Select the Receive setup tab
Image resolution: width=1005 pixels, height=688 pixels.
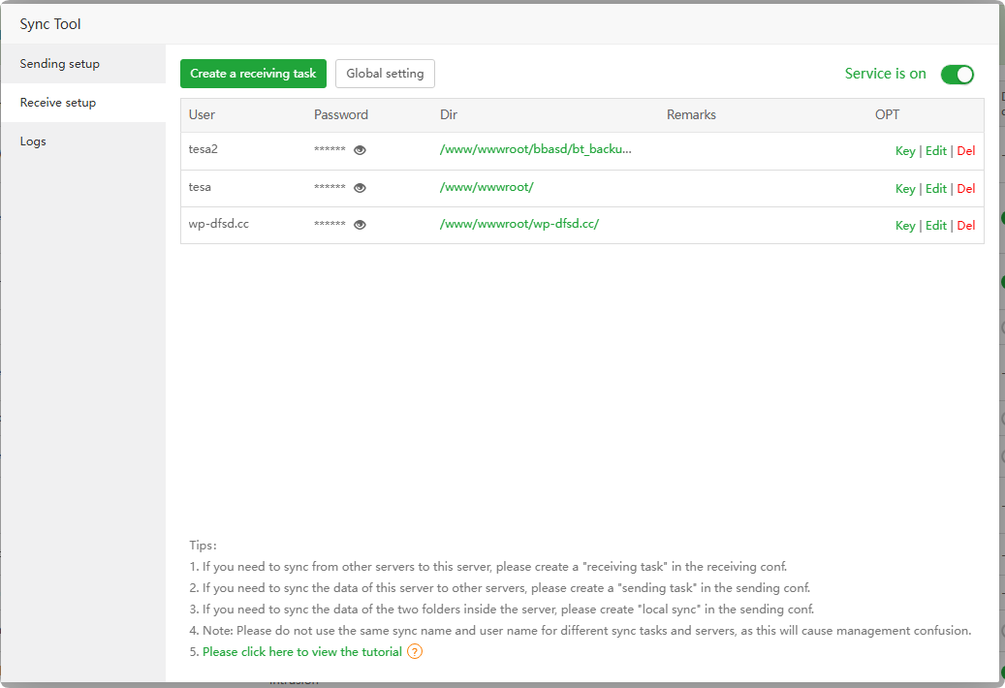point(58,103)
